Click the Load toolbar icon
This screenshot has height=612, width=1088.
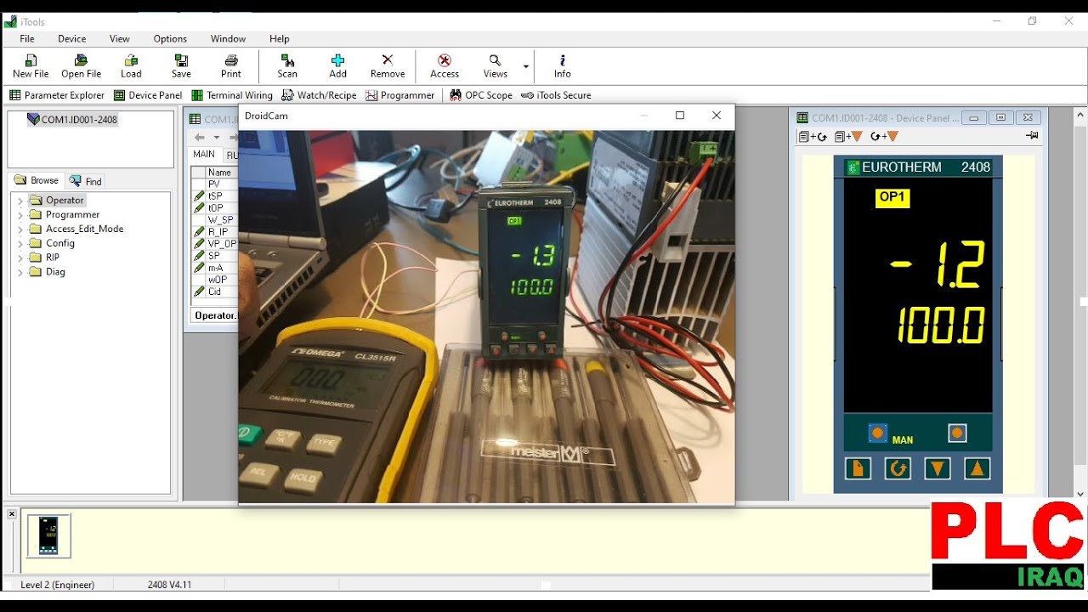pos(131,66)
